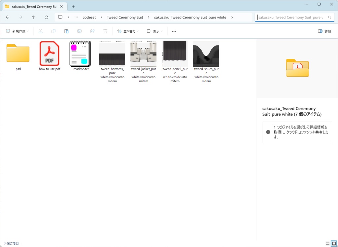The image size is (338, 247).
Task: Select tweed-shues_pure white thumbnail
Action: [x=206, y=53]
